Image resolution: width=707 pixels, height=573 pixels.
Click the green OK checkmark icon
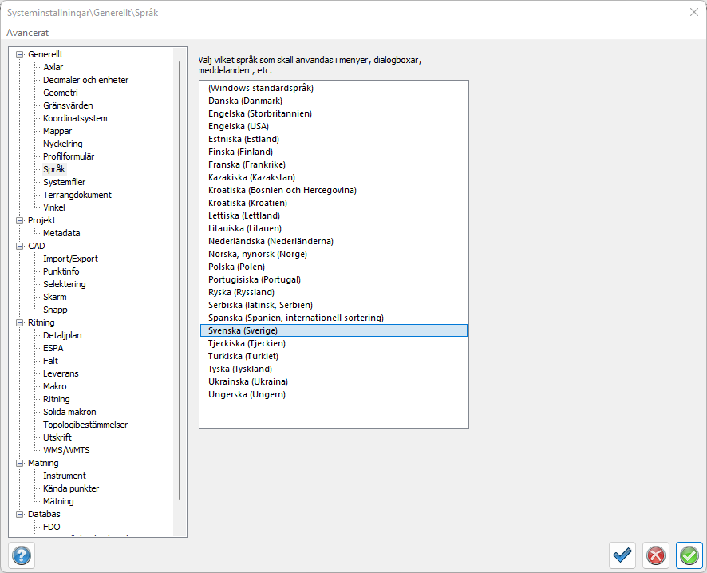tap(689, 555)
